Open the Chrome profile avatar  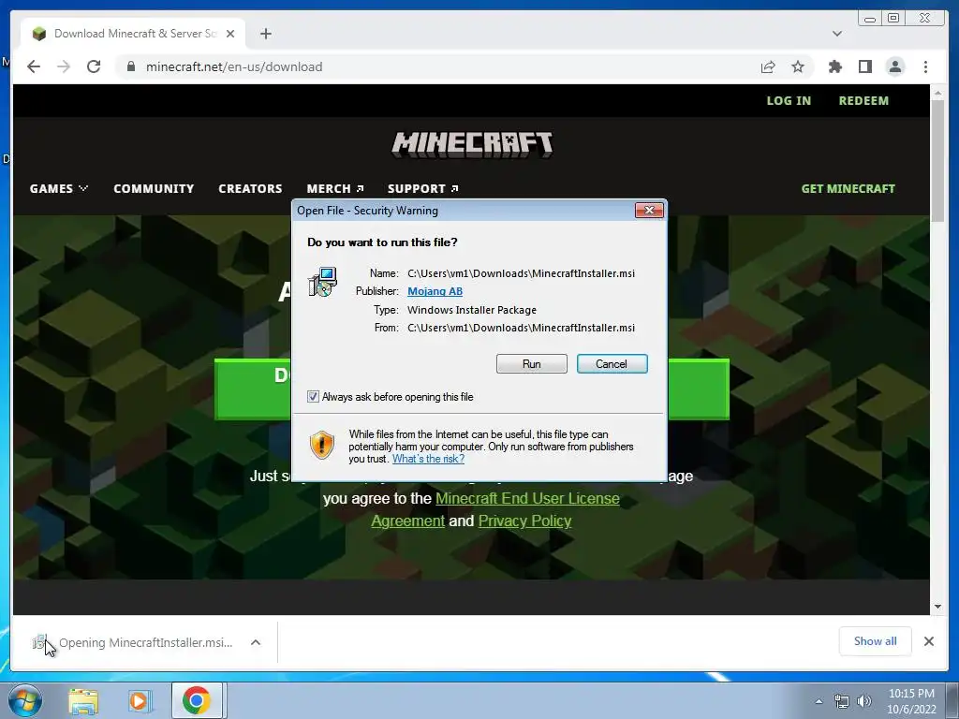[895, 66]
